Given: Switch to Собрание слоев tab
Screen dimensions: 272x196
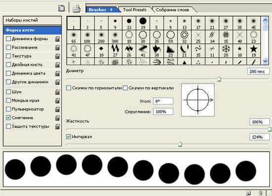Looking at the screenshot, I should pos(173,10).
